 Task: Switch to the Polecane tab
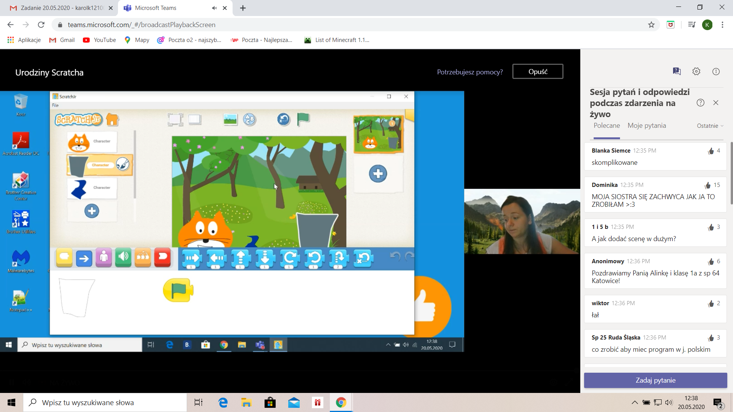pos(607,126)
